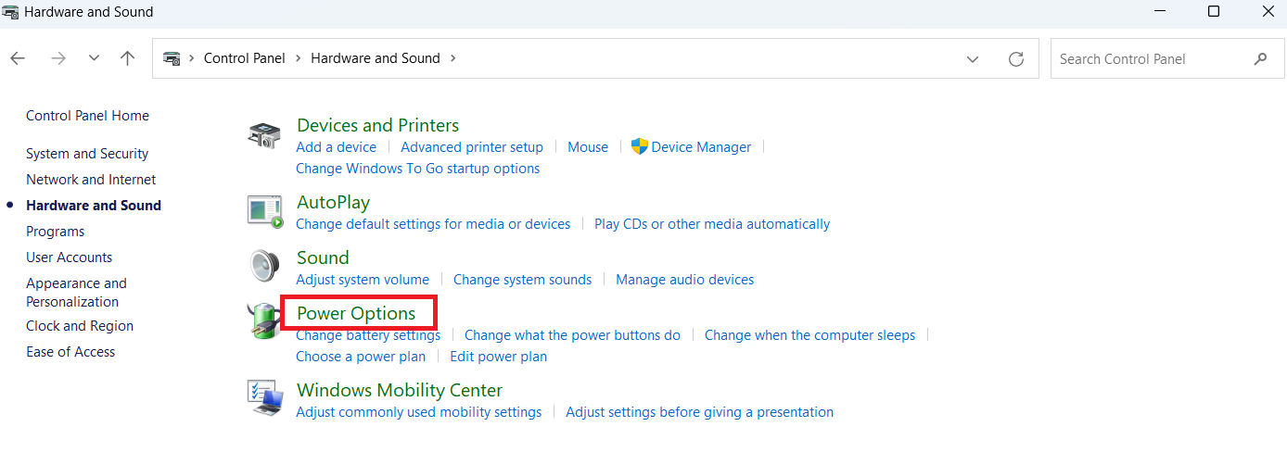Click Change battery settings
Image resolution: width=1287 pixels, height=452 pixels.
tap(368, 335)
